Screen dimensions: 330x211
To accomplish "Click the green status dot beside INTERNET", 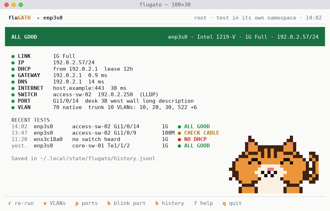I will pos(13,88).
